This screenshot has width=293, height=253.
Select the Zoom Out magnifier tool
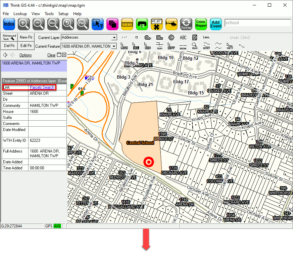[x=39, y=24]
